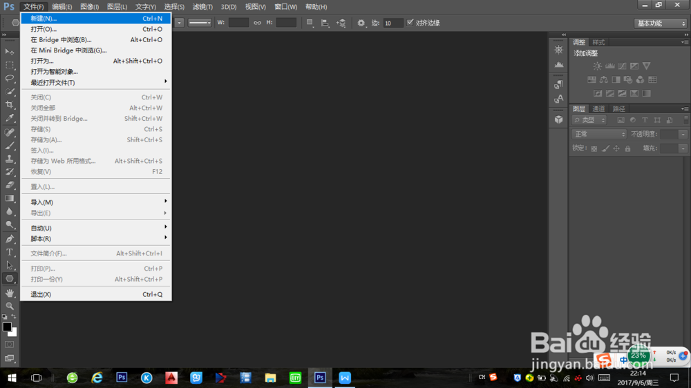Screen dimensions: 691x388
Task: Add Levels adjustment
Action: click(610, 66)
